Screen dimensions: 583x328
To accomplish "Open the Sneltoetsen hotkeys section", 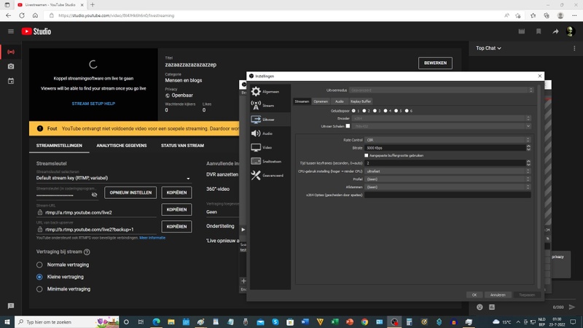I will (270, 161).
